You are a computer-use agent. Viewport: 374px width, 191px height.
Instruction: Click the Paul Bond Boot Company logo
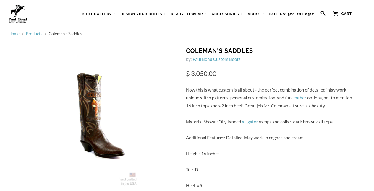pos(18,14)
